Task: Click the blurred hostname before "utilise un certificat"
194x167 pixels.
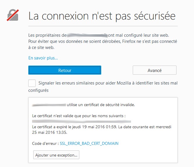Action: point(49,104)
